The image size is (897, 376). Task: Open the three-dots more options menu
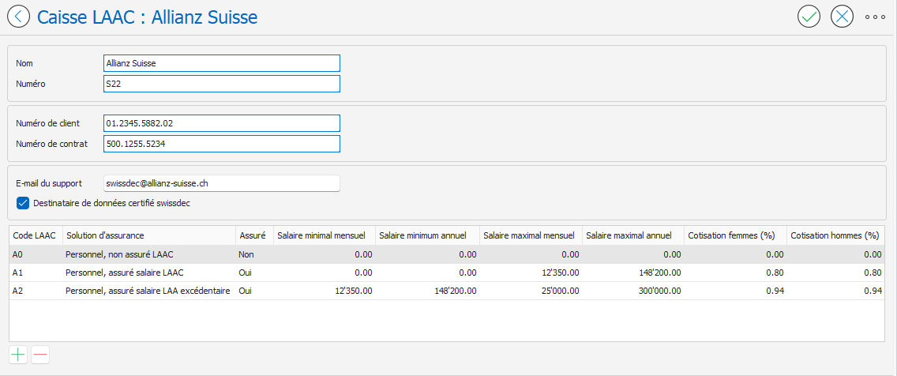(x=875, y=17)
